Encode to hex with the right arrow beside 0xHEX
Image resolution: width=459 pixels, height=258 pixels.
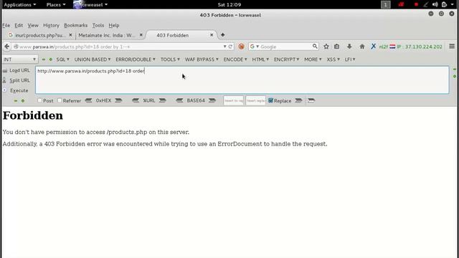118,100
